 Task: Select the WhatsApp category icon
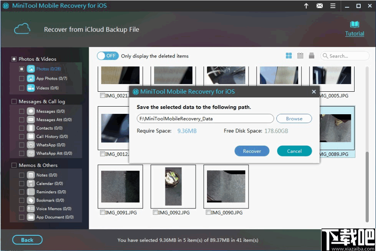coord(31,145)
